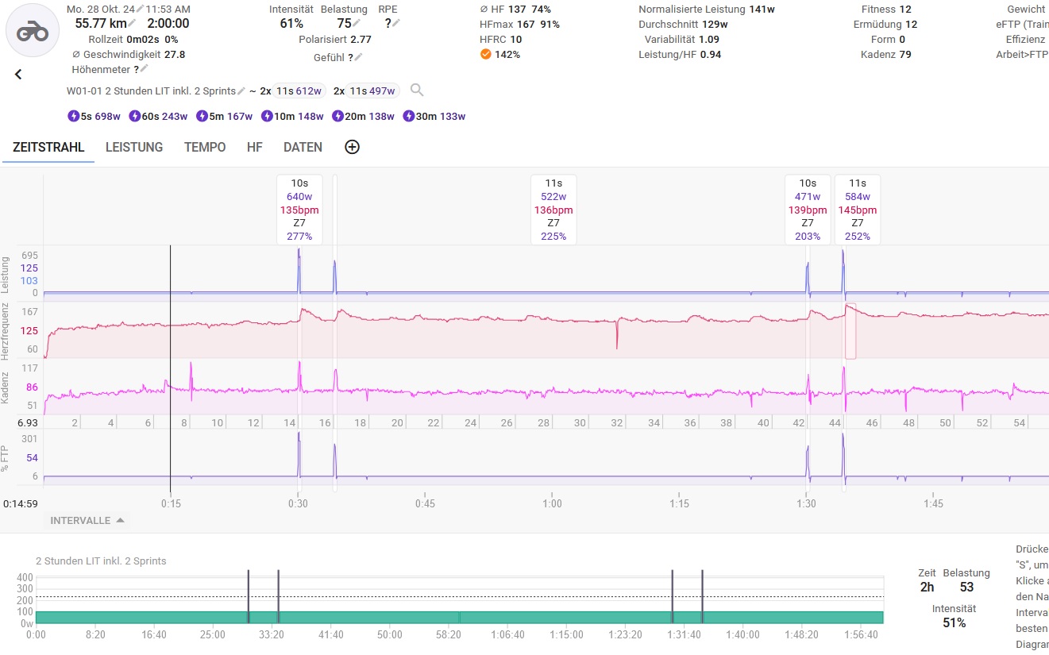Click the 10s 471w interval label
Viewport: 1049px width, 655px height.
tap(808, 210)
